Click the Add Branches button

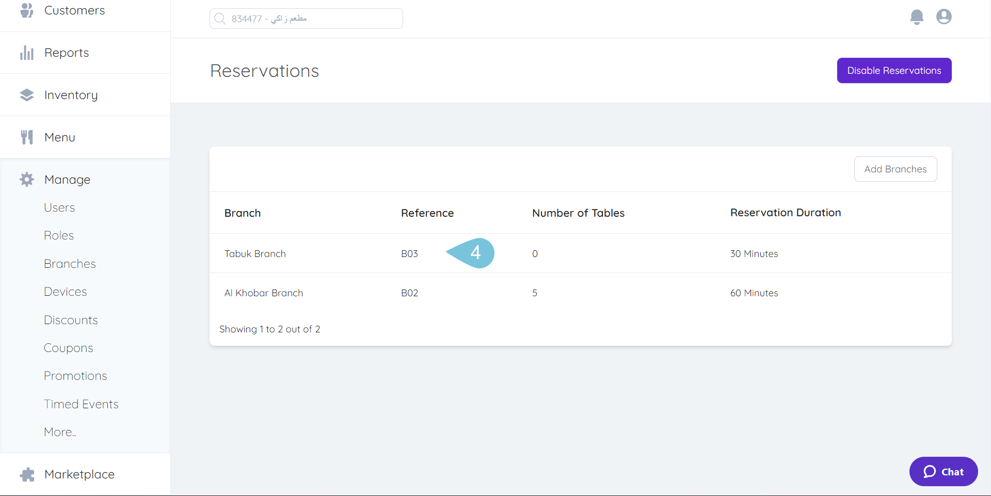(x=895, y=169)
